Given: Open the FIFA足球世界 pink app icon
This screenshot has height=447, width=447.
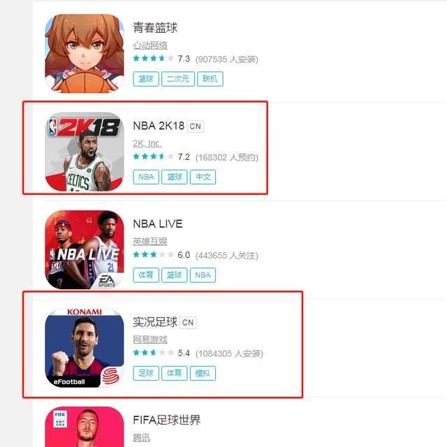Looking at the screenshot, I should [x=85, y=427].
